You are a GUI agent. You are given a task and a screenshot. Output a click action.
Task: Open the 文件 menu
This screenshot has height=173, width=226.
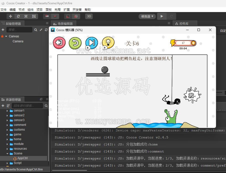[4, 10]
